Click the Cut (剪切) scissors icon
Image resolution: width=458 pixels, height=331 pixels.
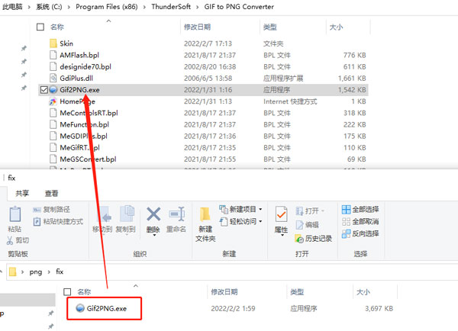(10, 240)
